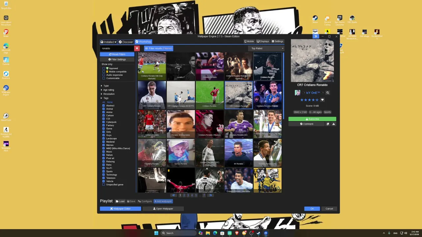Switch to the Workshop tab

tap(143, 42)
